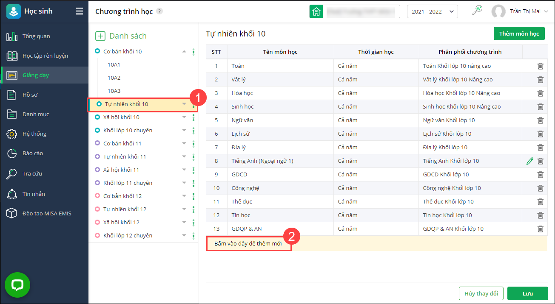Click the analytics icon beside year selector

click(477, 11)
